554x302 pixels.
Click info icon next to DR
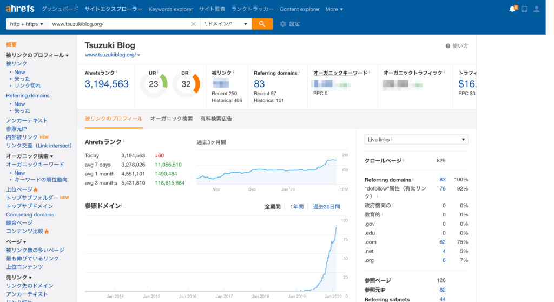point(190,72)
